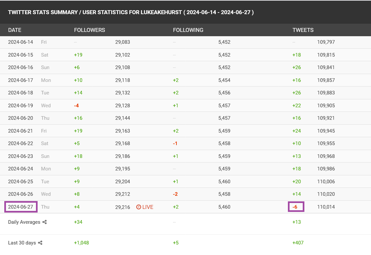Select the date 2024-06-24

pyautogui.click(x=20, y=168)
